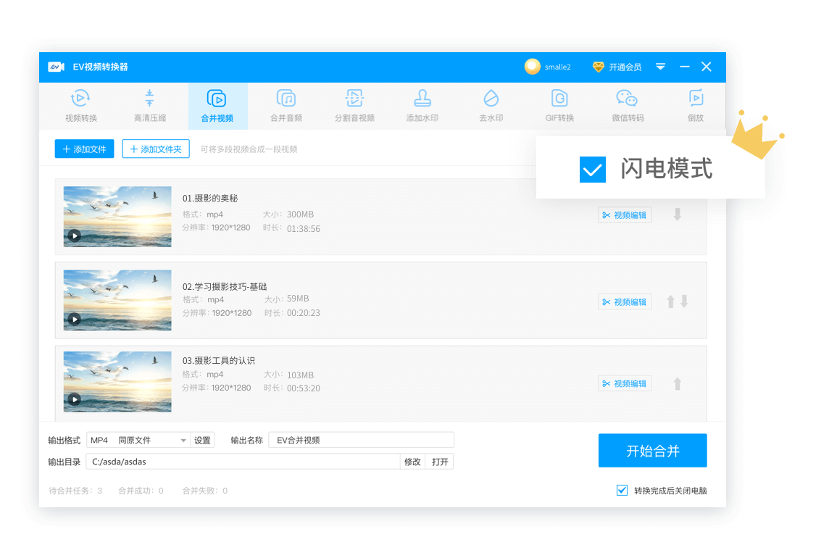Screen dimensions: 829x558
Task: Move video 02 down in the list
Action: pyautogui.click(x=686, y=301)
